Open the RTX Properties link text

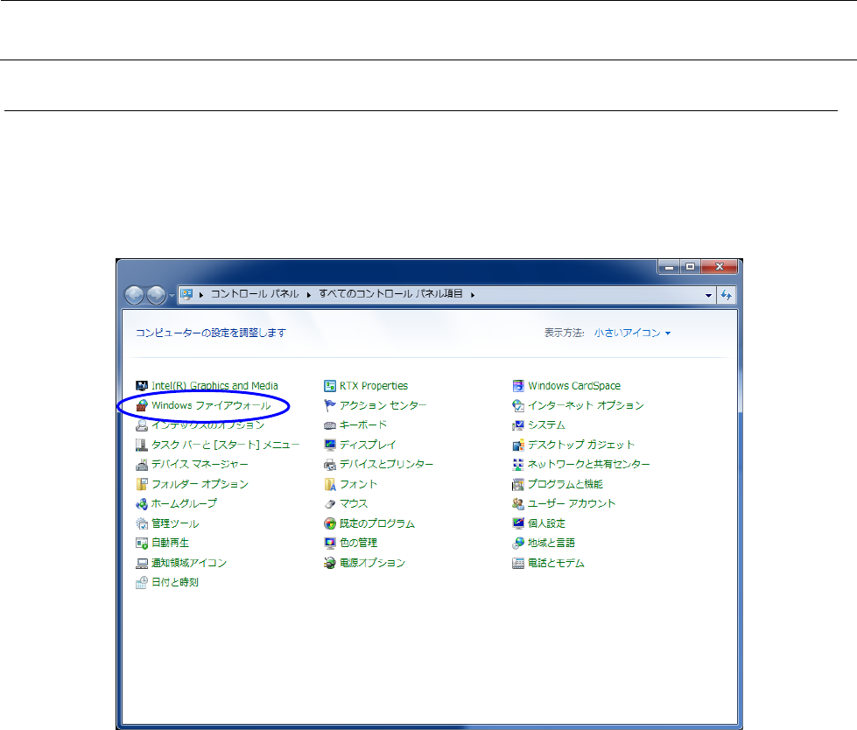point(374,386)
